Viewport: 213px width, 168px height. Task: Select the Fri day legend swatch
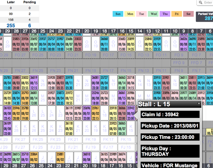(x=176, y=14)
